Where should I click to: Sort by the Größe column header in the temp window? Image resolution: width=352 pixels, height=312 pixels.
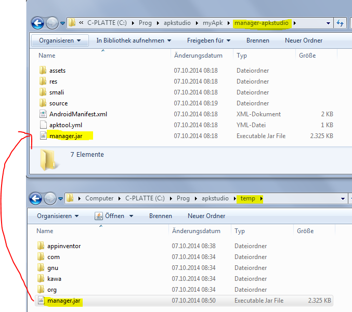click(305, 231)
